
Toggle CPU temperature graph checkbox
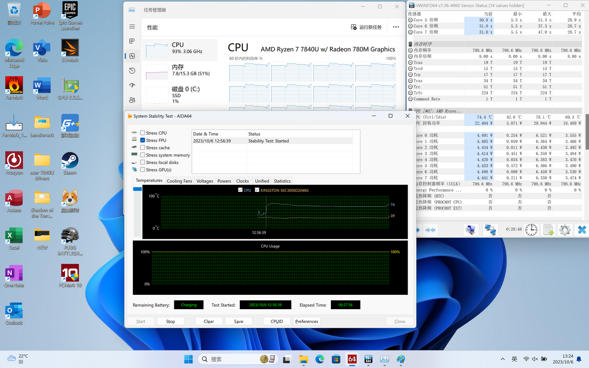pyautogui.click(x=240, y=190)
